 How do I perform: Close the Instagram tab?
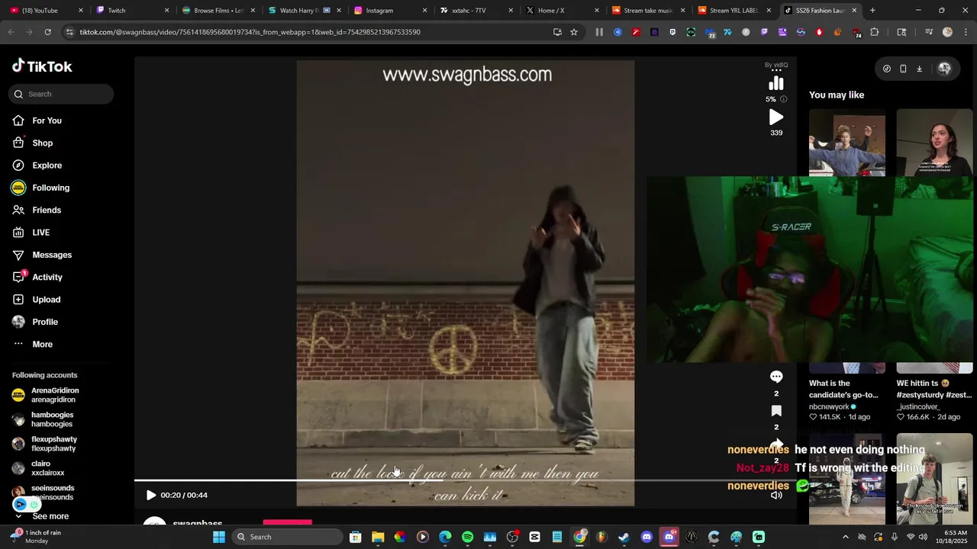(x=424, y=11)
